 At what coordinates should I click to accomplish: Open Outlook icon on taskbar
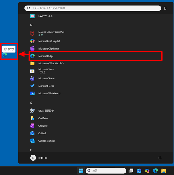click(x=139, y=171)
